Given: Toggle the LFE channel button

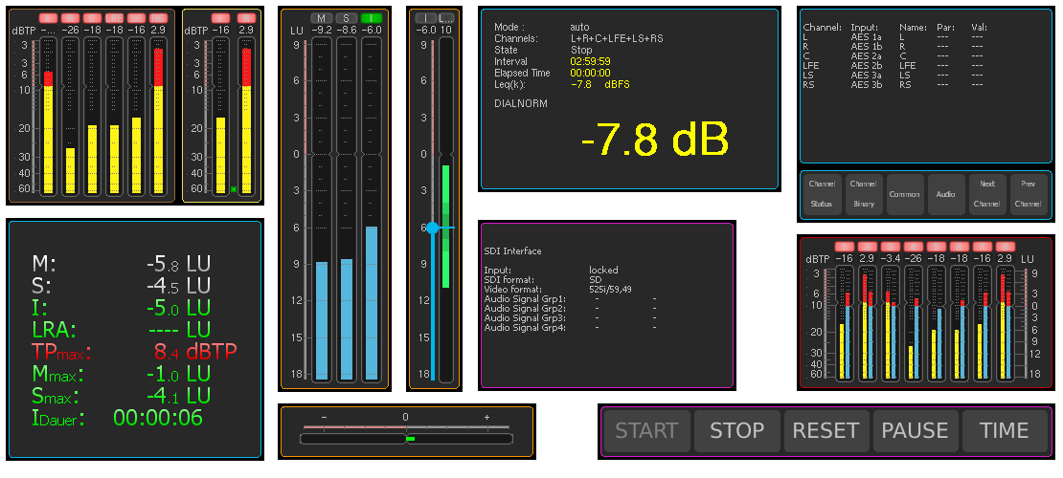Looking at the screenshot, I should click(x=114, y=18).
